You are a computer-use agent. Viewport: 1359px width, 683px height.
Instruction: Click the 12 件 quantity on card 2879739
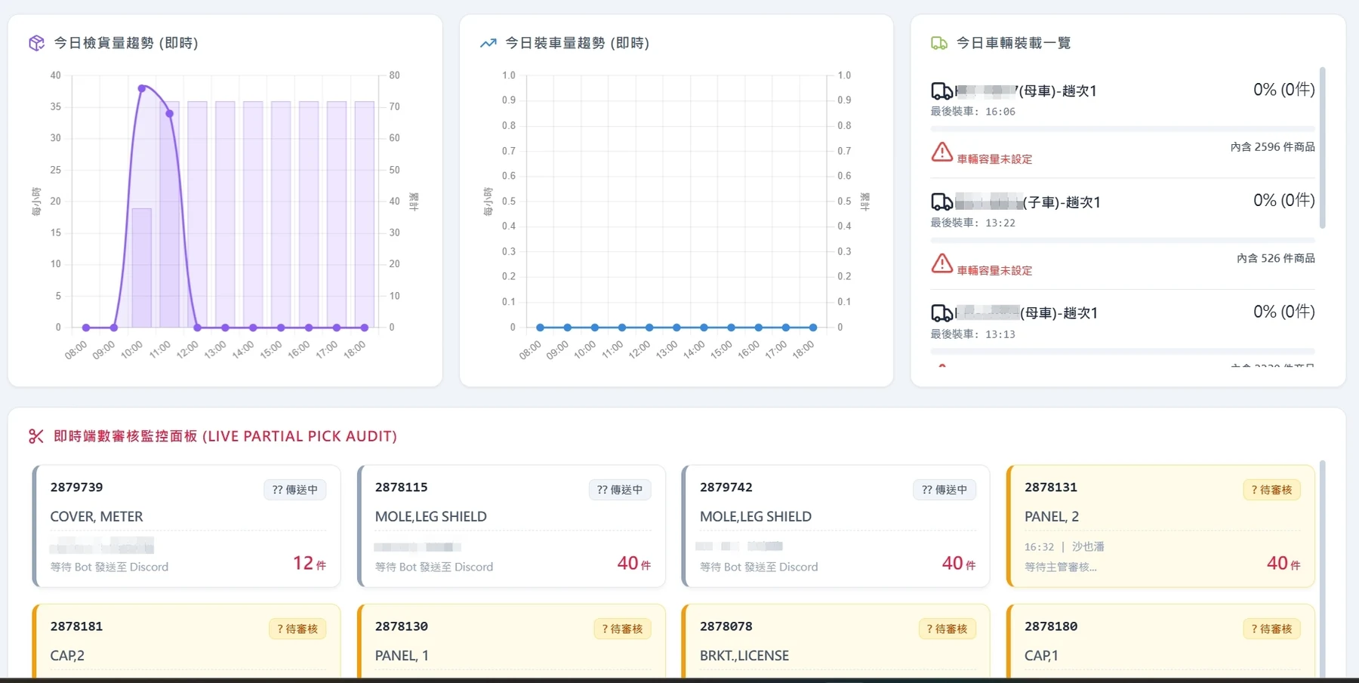tap(310, 563)
